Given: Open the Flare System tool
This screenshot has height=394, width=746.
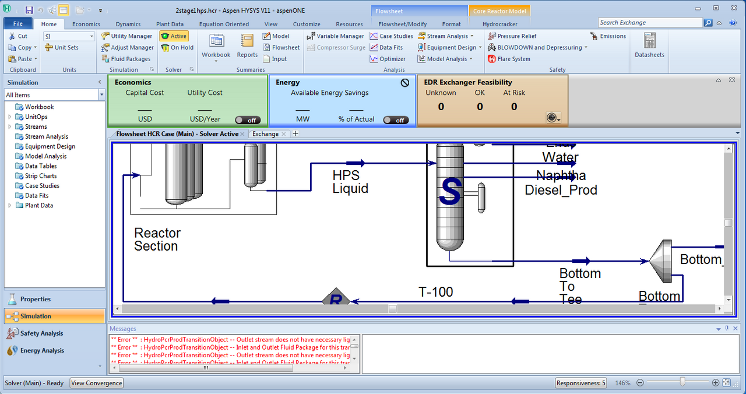Looking at the screenshot, I should point(509,59).
